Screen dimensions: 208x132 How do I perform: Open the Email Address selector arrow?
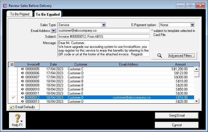click(x=53, y=30)
